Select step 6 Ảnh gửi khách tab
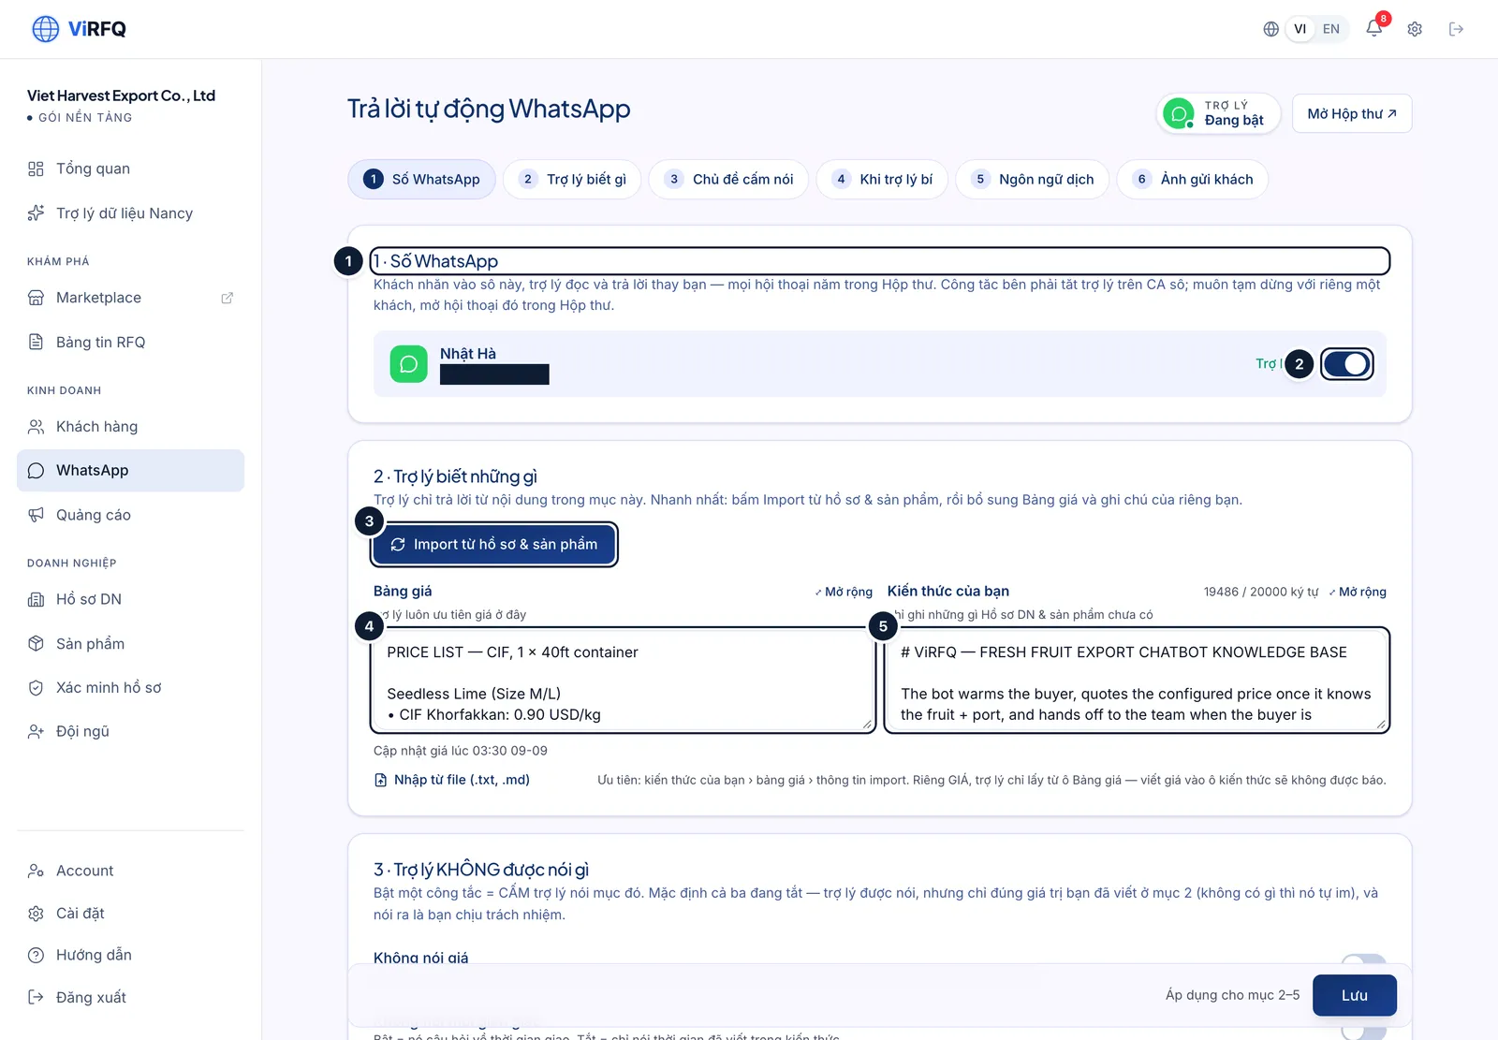 pyautogui.click(x=1193, y=179)
